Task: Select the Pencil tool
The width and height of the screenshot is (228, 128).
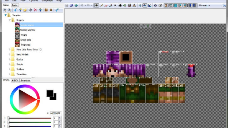Action: (101, 6)
